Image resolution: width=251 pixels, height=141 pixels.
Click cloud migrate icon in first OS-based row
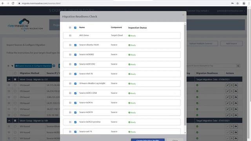point(236,85)
